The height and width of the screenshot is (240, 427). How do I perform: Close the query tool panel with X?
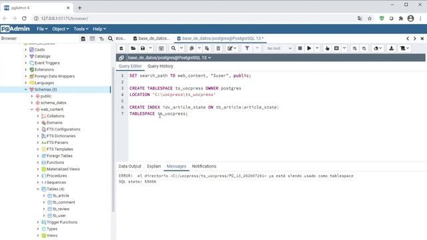[422, 39]
